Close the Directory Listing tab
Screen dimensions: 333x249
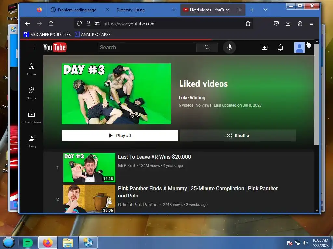pos(174,10)
